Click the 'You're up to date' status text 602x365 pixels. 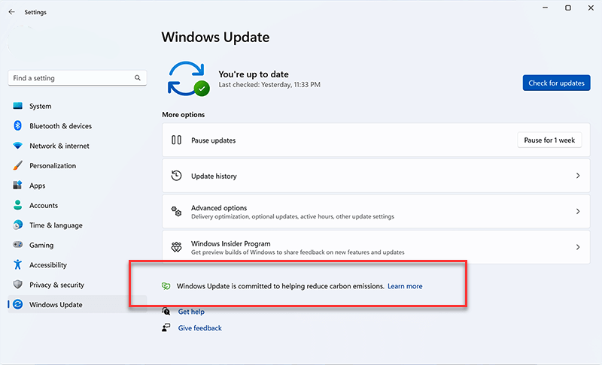(x=254, y=74)
